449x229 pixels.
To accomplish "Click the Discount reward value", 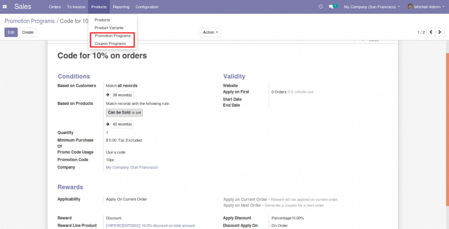I will [x=114, y=218].
